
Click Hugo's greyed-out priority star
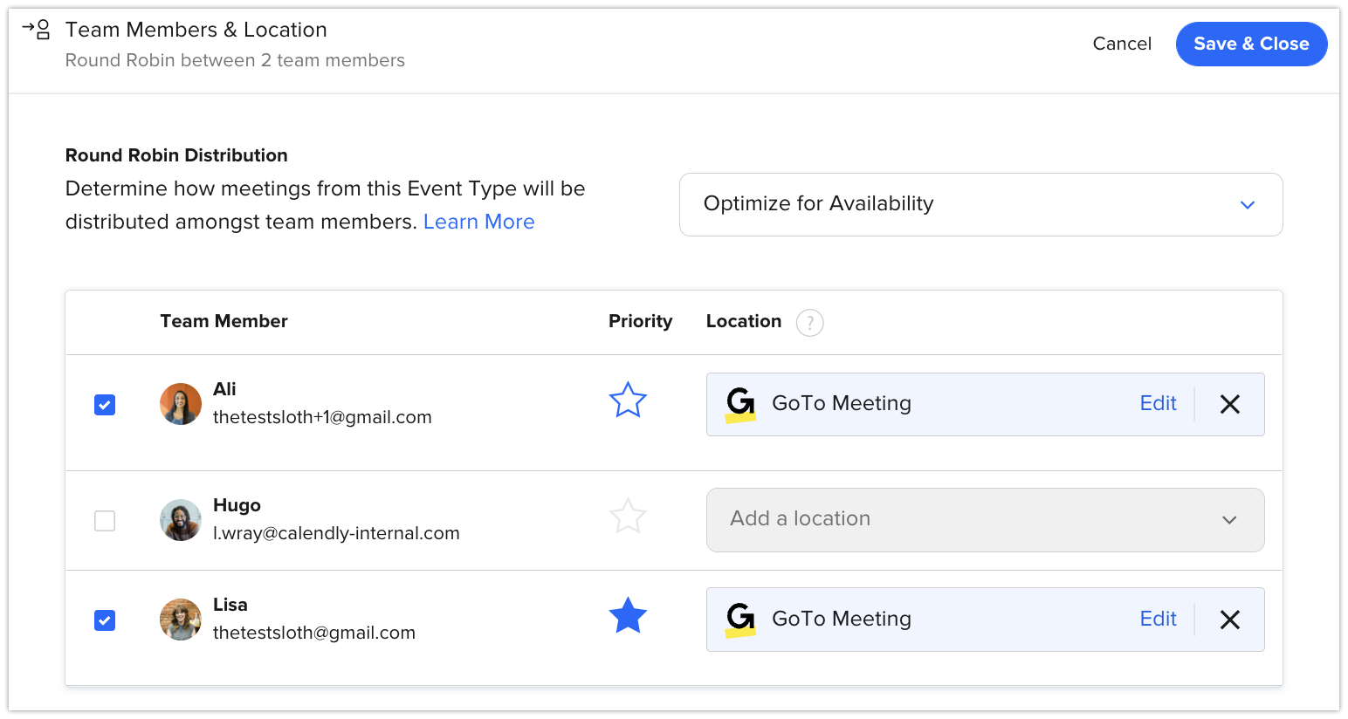628,517
